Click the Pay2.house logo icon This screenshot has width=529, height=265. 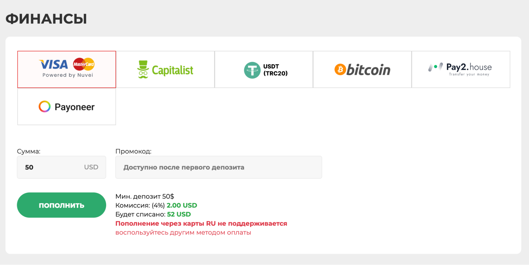435,67
